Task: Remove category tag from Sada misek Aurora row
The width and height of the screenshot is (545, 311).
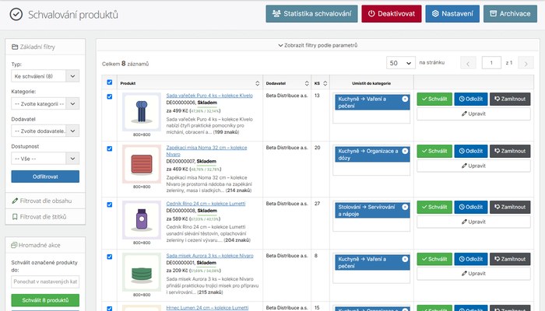Action: click(x=405, y=259)
